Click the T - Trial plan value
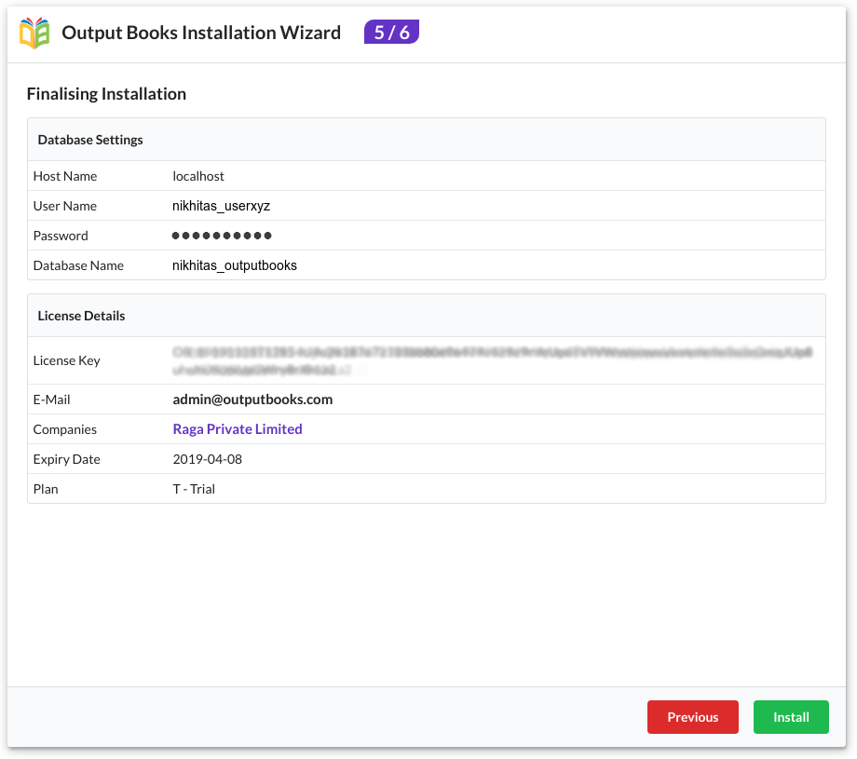This screenshot has height=759, width=857. pyautogui.click(x=194, y=489)
